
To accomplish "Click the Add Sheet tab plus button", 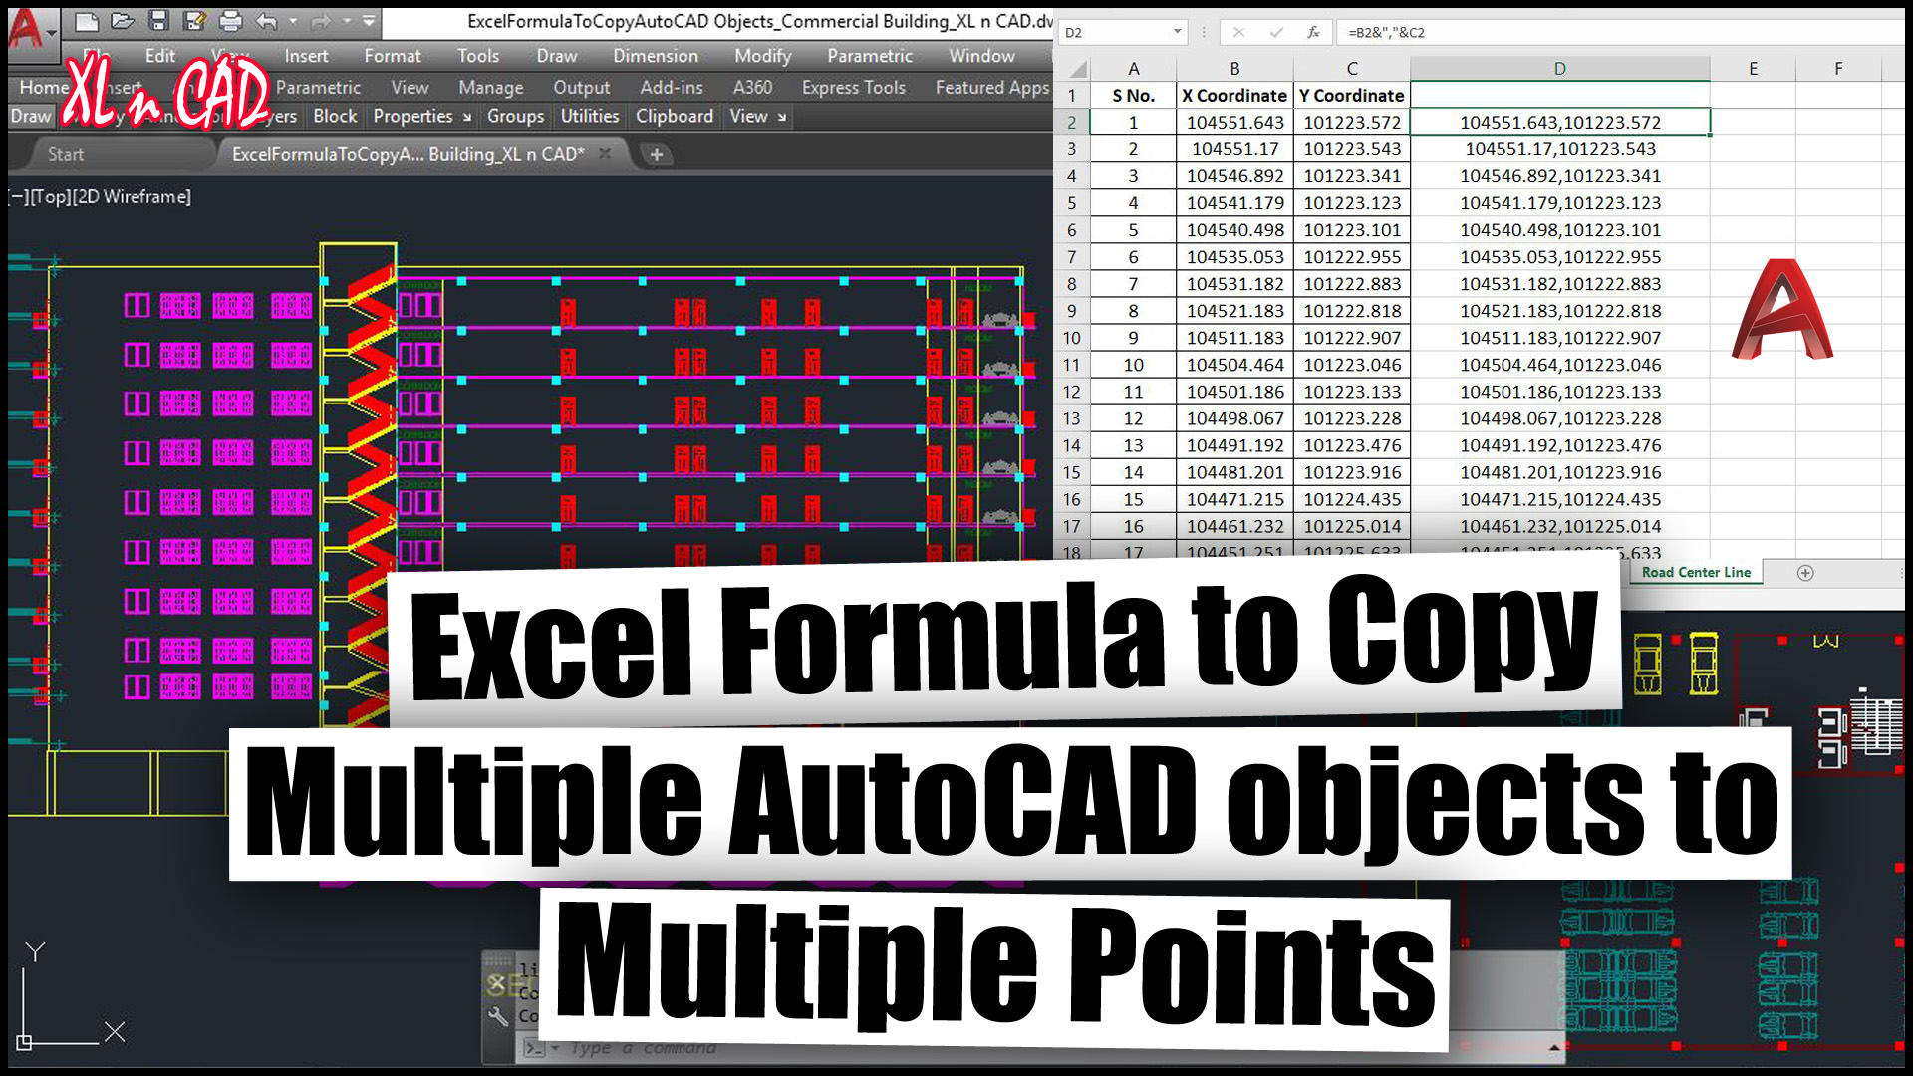I will pyautogui.click(x=1806, y=573).
